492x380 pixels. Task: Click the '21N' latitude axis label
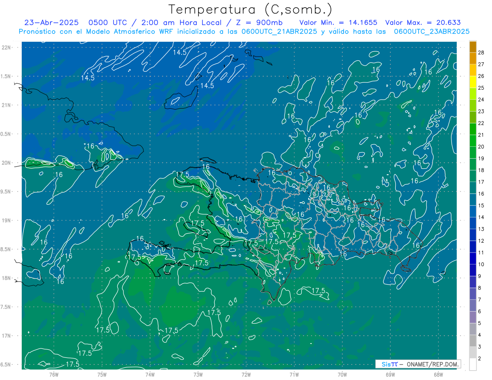(6, 105)
